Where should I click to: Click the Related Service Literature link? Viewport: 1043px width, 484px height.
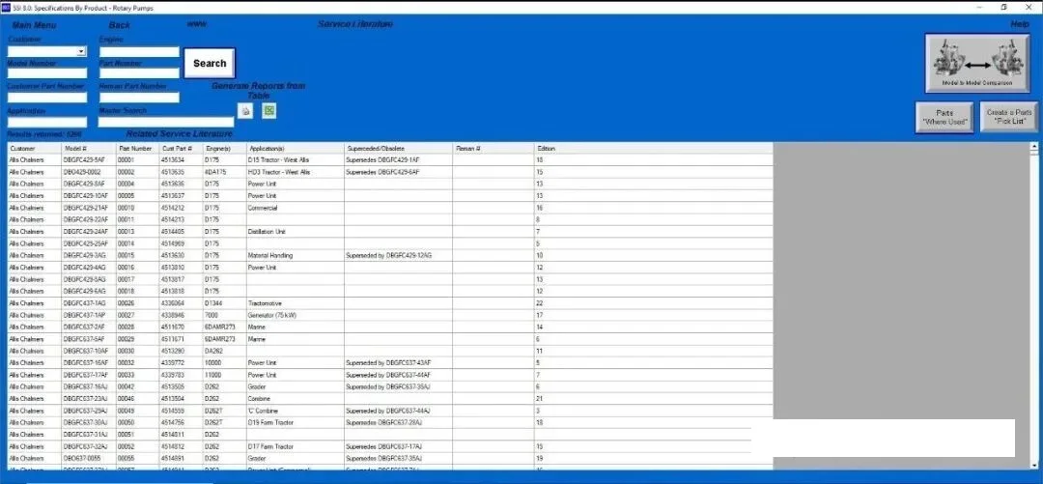click(x=180, y=134)
